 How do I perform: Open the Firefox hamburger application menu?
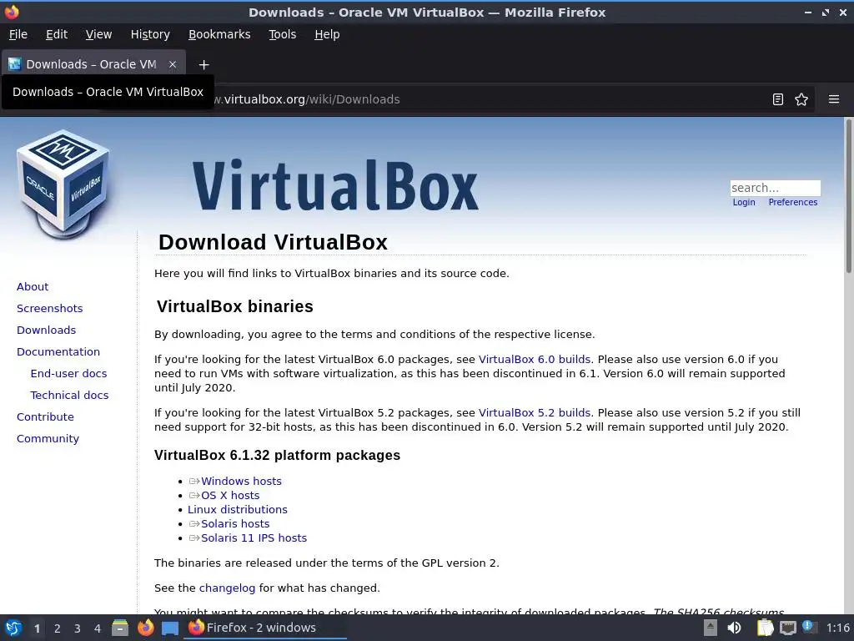coord(834,99)
